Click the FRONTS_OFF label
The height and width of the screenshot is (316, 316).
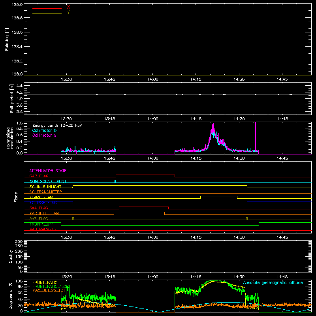coord(41,224)
